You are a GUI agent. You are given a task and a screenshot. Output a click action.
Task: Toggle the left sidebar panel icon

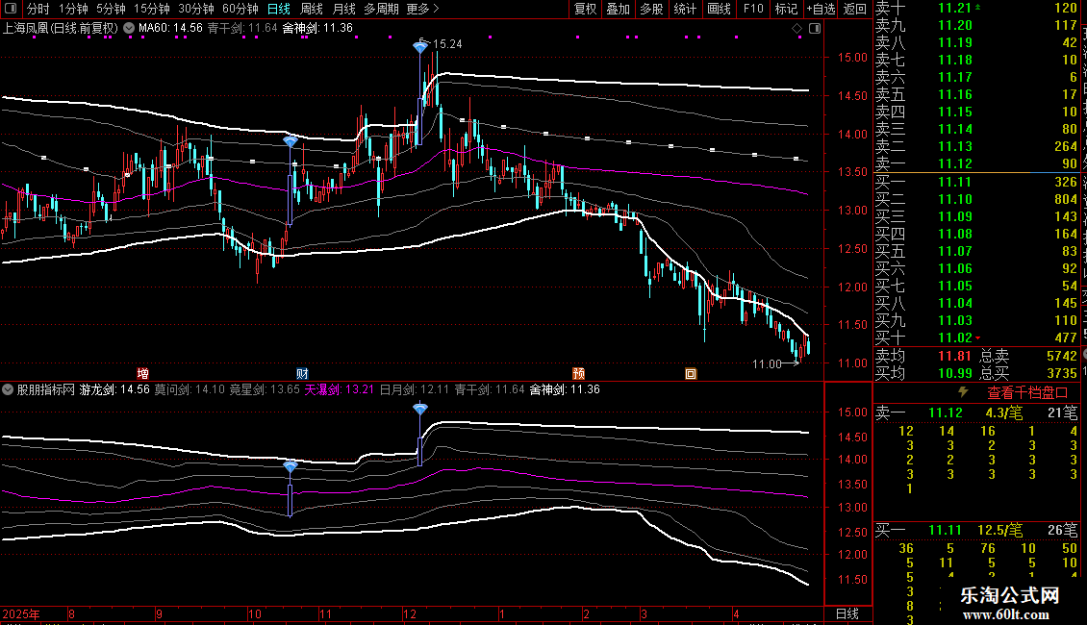tap(11, 9)
